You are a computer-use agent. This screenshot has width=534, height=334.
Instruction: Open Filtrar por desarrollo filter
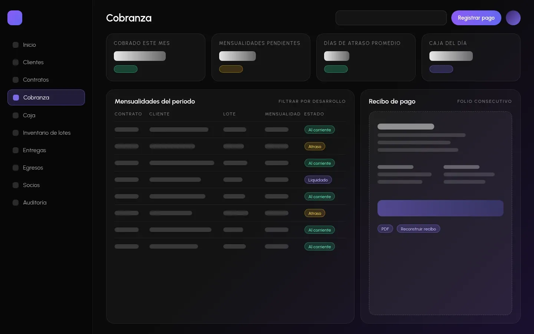(312, 101)
